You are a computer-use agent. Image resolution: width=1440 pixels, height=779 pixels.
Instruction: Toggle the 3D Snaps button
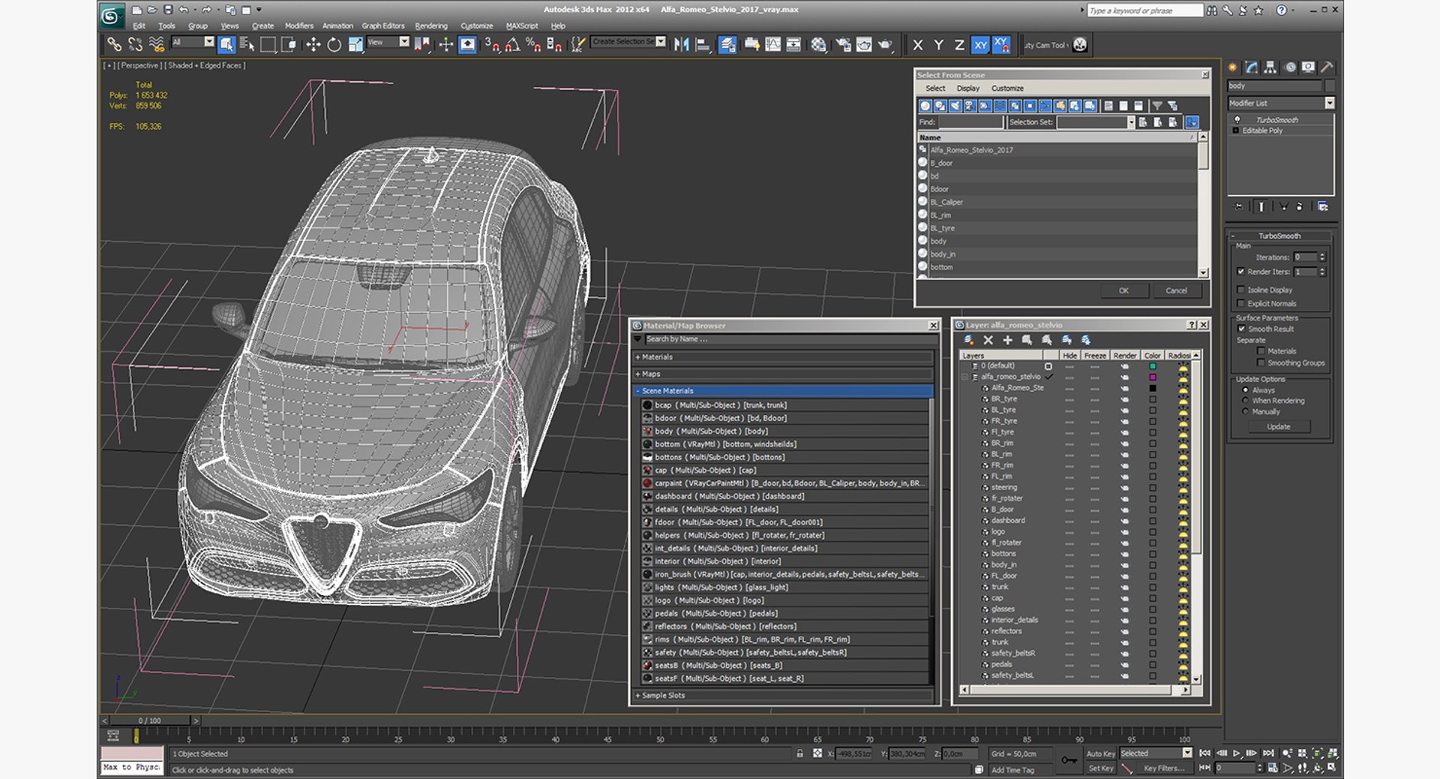click(x=491, y=45)
